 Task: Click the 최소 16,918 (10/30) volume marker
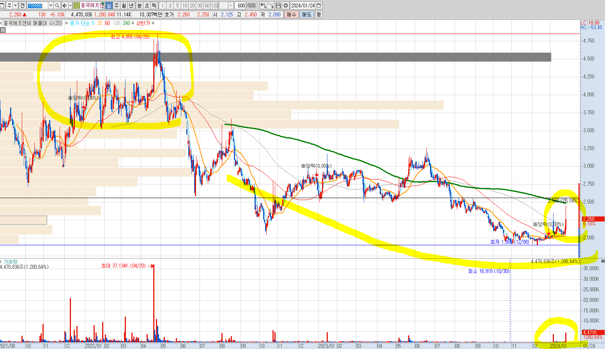(489, 271)
